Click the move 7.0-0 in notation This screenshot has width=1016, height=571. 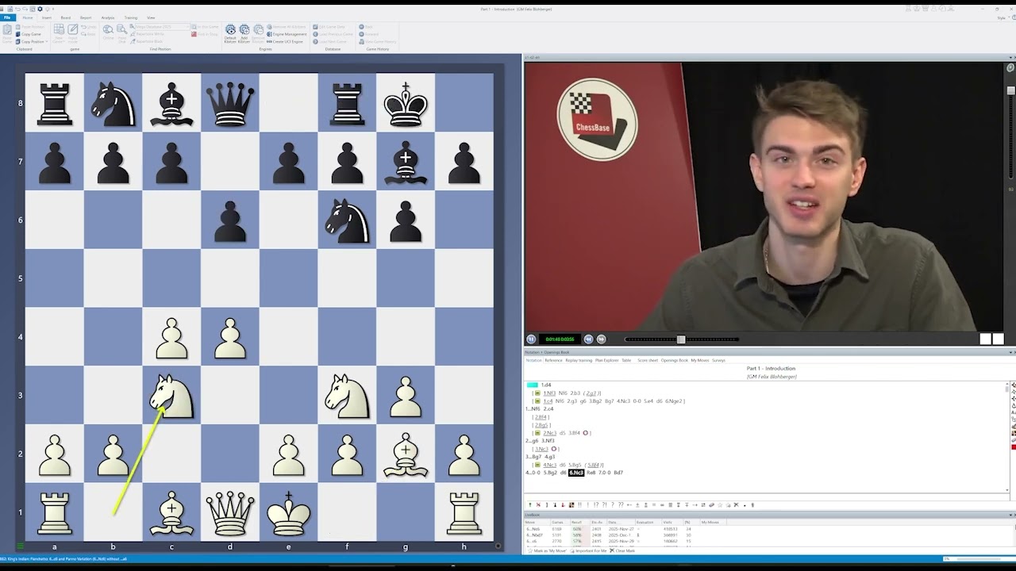coord(604,473)
